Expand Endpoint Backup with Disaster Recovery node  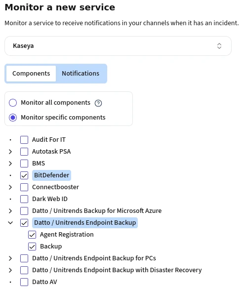[10, 270]
